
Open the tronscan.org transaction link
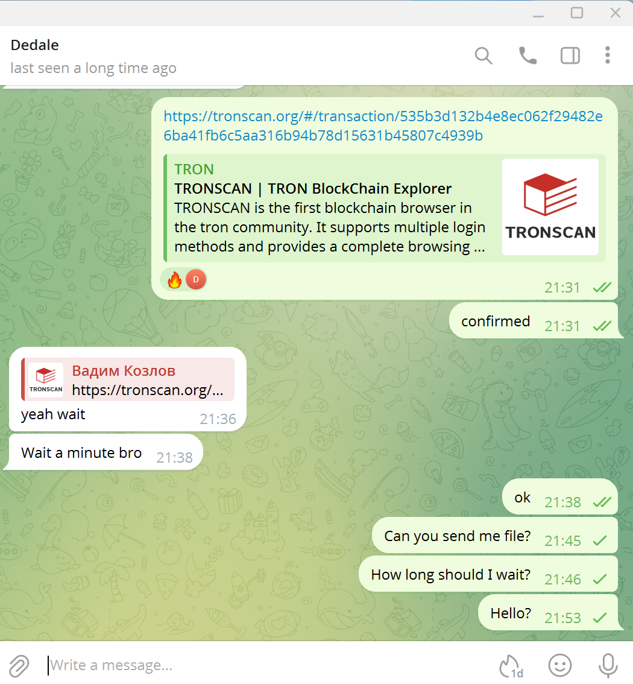coord(383,125)
